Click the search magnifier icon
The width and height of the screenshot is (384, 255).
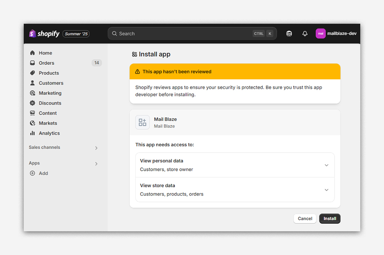114,34
